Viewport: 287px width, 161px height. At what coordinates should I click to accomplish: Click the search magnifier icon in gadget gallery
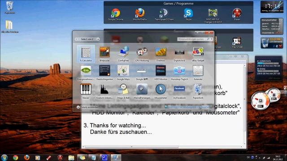(208, 39)
